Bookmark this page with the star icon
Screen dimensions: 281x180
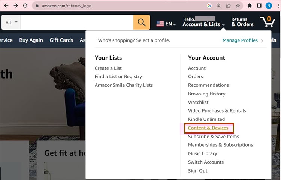point(238,6)
